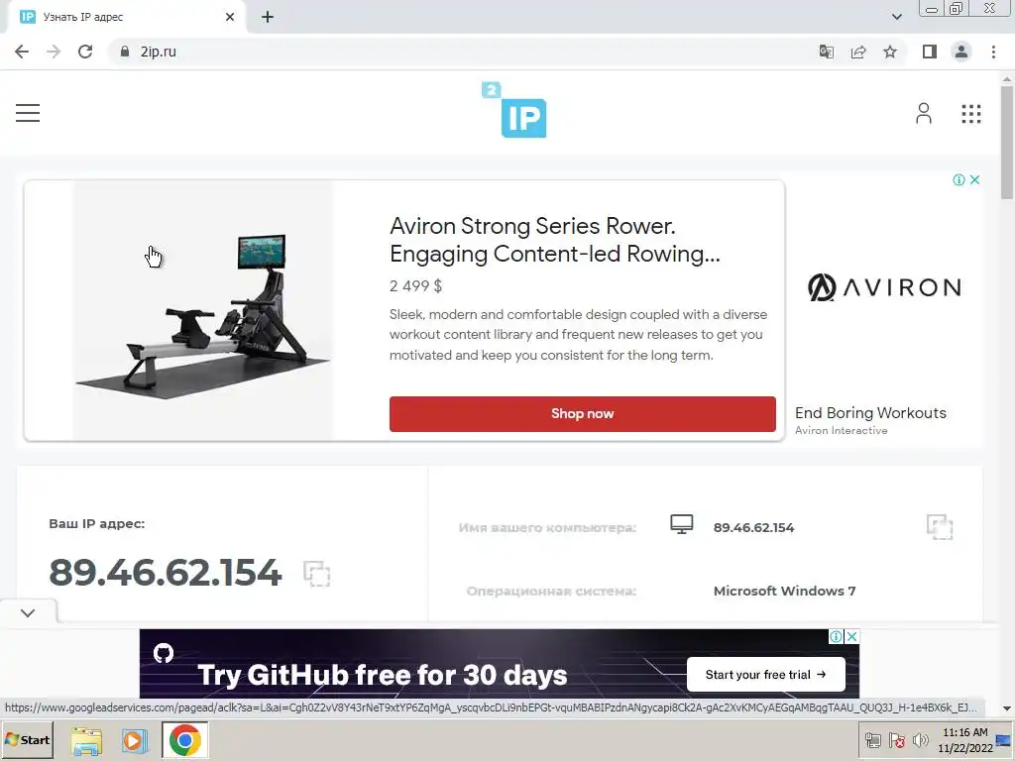This screenshot has height=761, width=1015.
Task: Open a new browser tab
Action: (268, 17)
